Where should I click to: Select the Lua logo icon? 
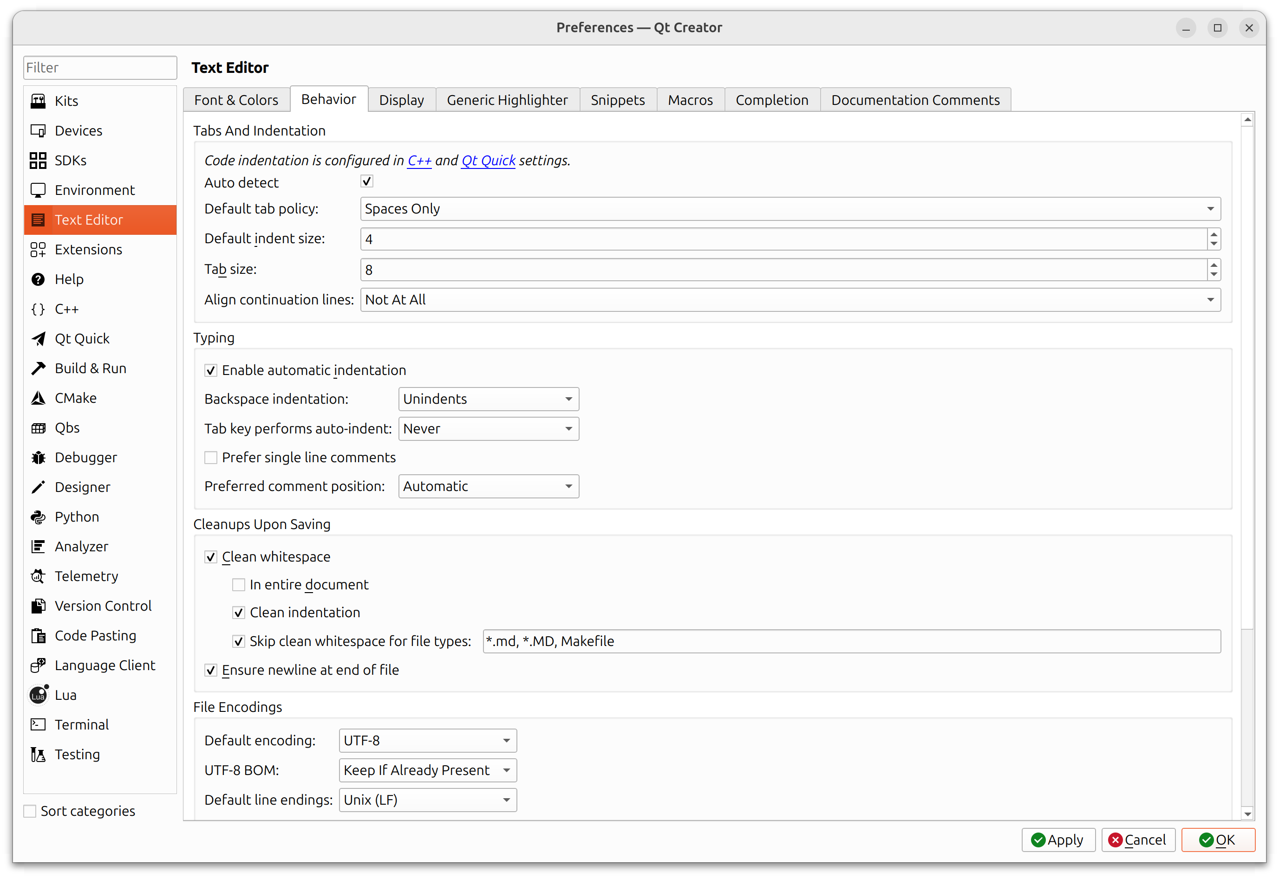coord(39,695)
